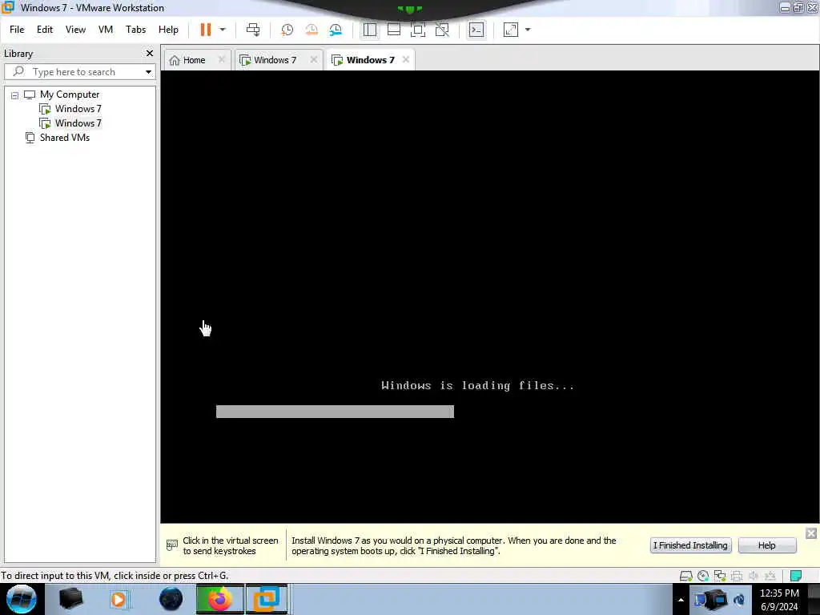Click the I Finished Installing button
The image size is (820, 615).
pos(690,545)
